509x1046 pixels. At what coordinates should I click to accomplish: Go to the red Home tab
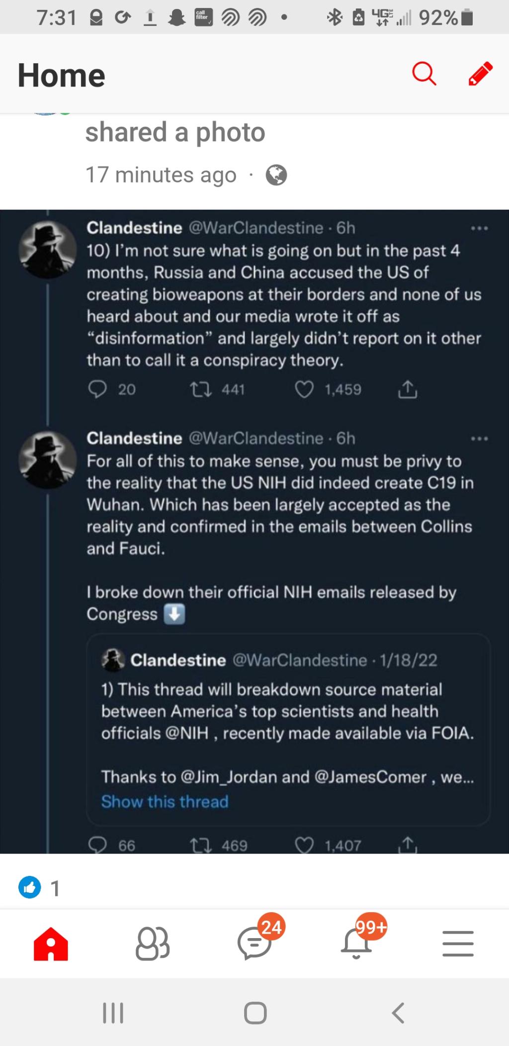51,943
